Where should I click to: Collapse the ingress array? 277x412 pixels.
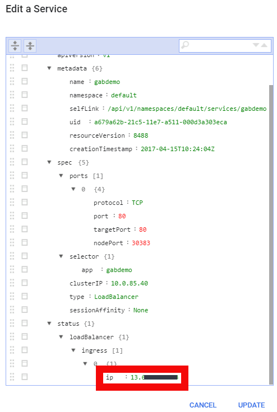73,350
